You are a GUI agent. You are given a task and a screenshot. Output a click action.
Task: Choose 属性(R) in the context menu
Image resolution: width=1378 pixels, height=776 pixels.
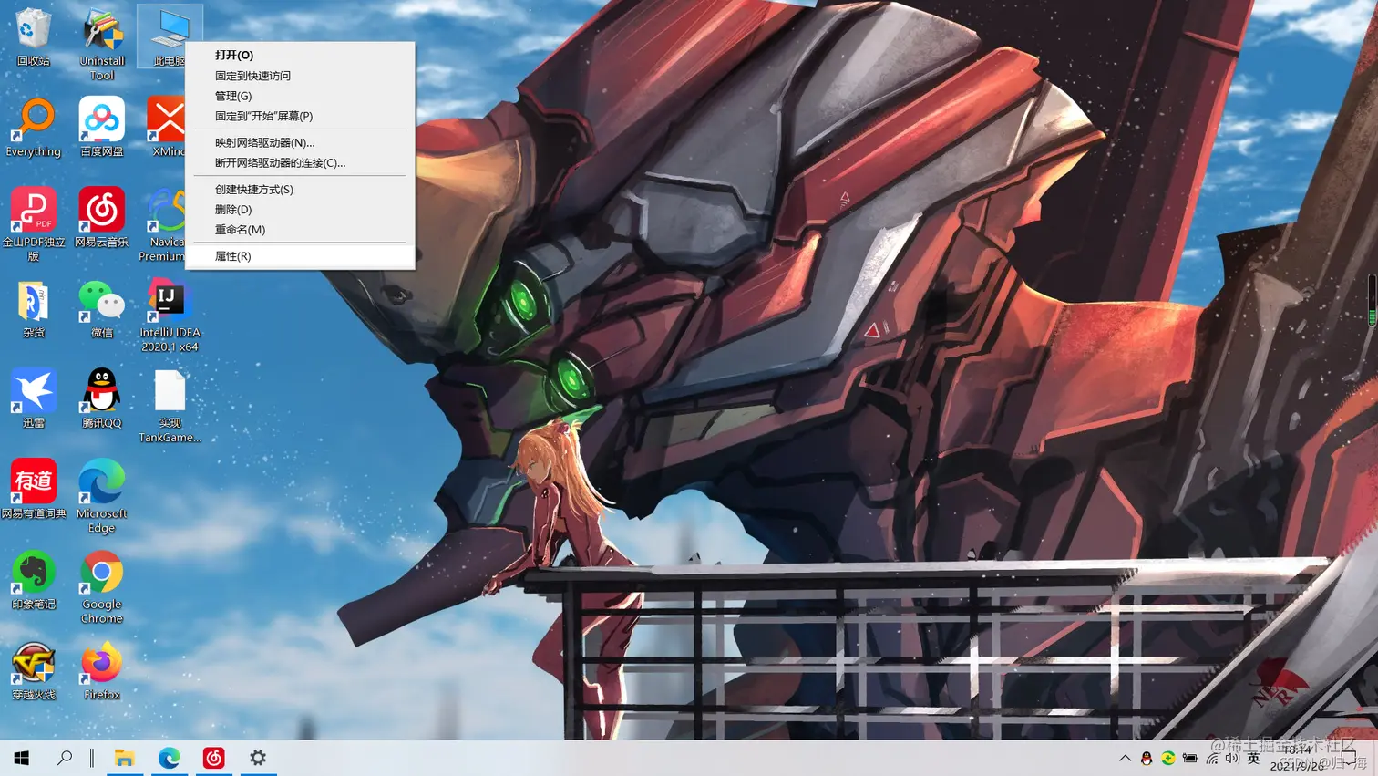(300, 256)
